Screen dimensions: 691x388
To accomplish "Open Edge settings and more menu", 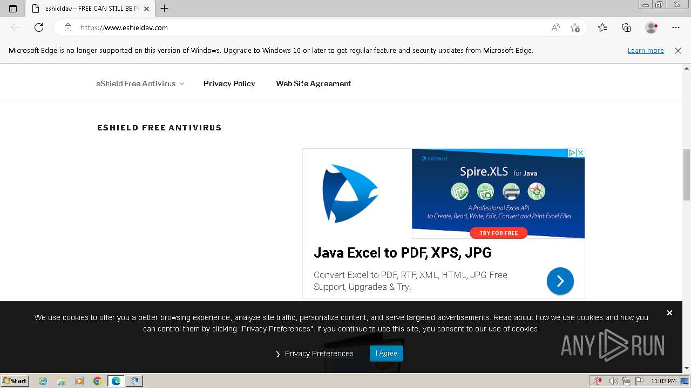I will click(676, 27).
